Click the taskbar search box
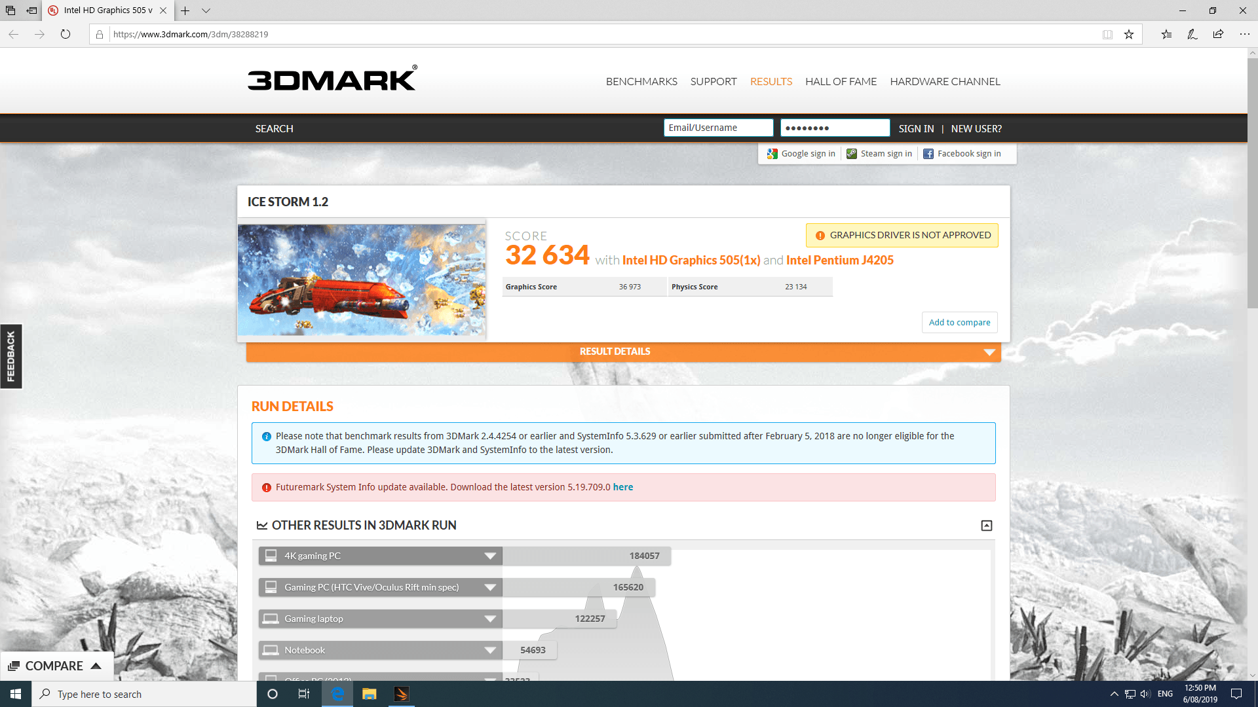This screenshot has height=707, width=1258. 144,694
